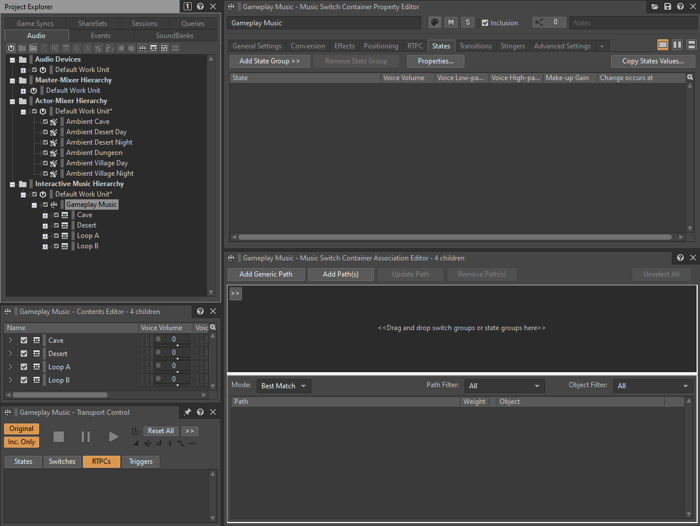Collapse the Actor-Mixer Hierarchy node
This screenshot has height=526, width=700.
[12, 101]
